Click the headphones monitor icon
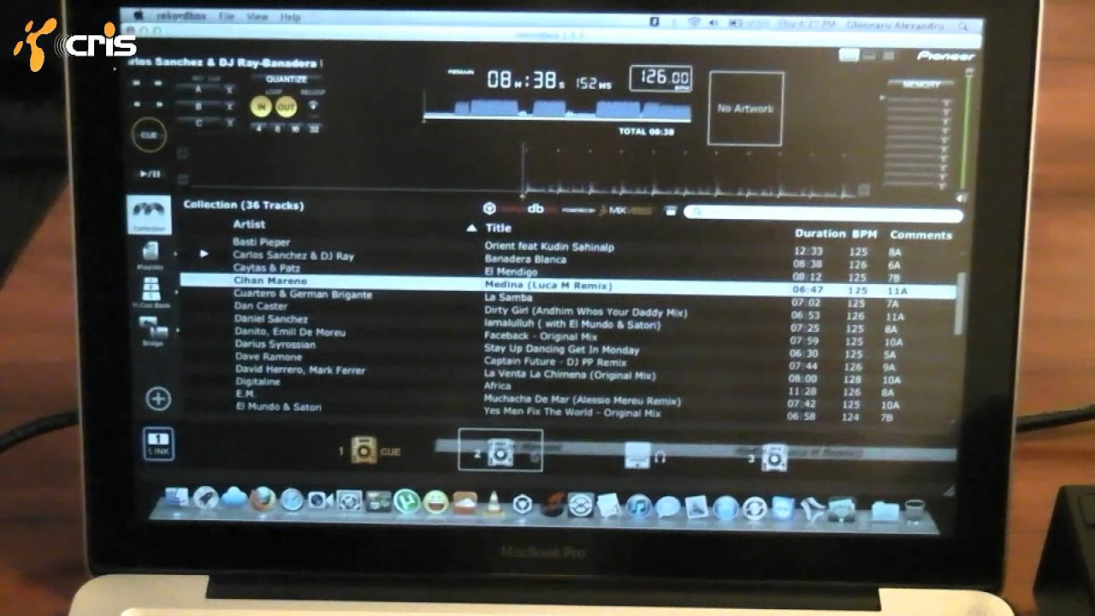1095x616 pixels. click(660, 457)
